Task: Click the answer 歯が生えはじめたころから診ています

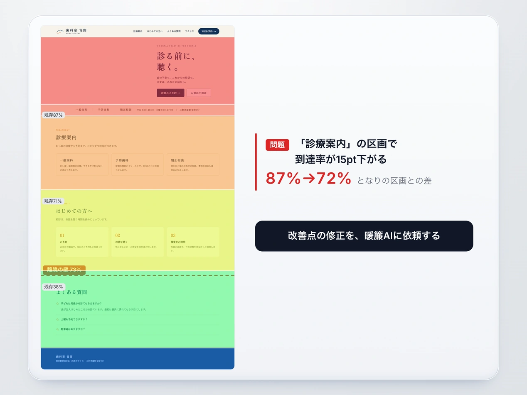Action: pyautogui.click(x=103, y=309)
